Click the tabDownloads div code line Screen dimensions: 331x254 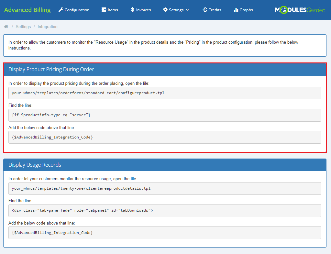(x=165, y=211)
